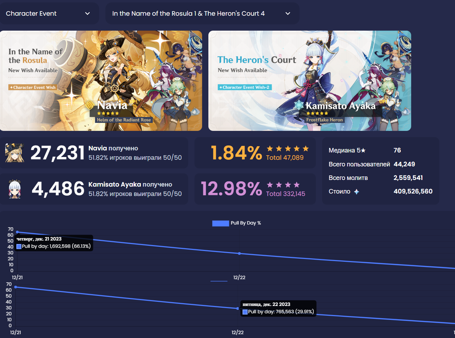455x338 pixels.
Task: Click the Navia получено label
Action: (x=113, y=148)
